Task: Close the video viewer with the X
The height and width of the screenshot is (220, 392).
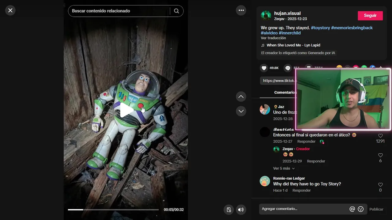Action: (10, 10)
